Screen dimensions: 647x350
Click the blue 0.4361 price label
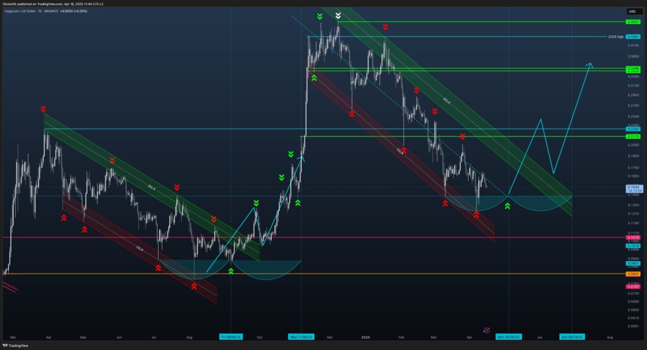(632, 37)
